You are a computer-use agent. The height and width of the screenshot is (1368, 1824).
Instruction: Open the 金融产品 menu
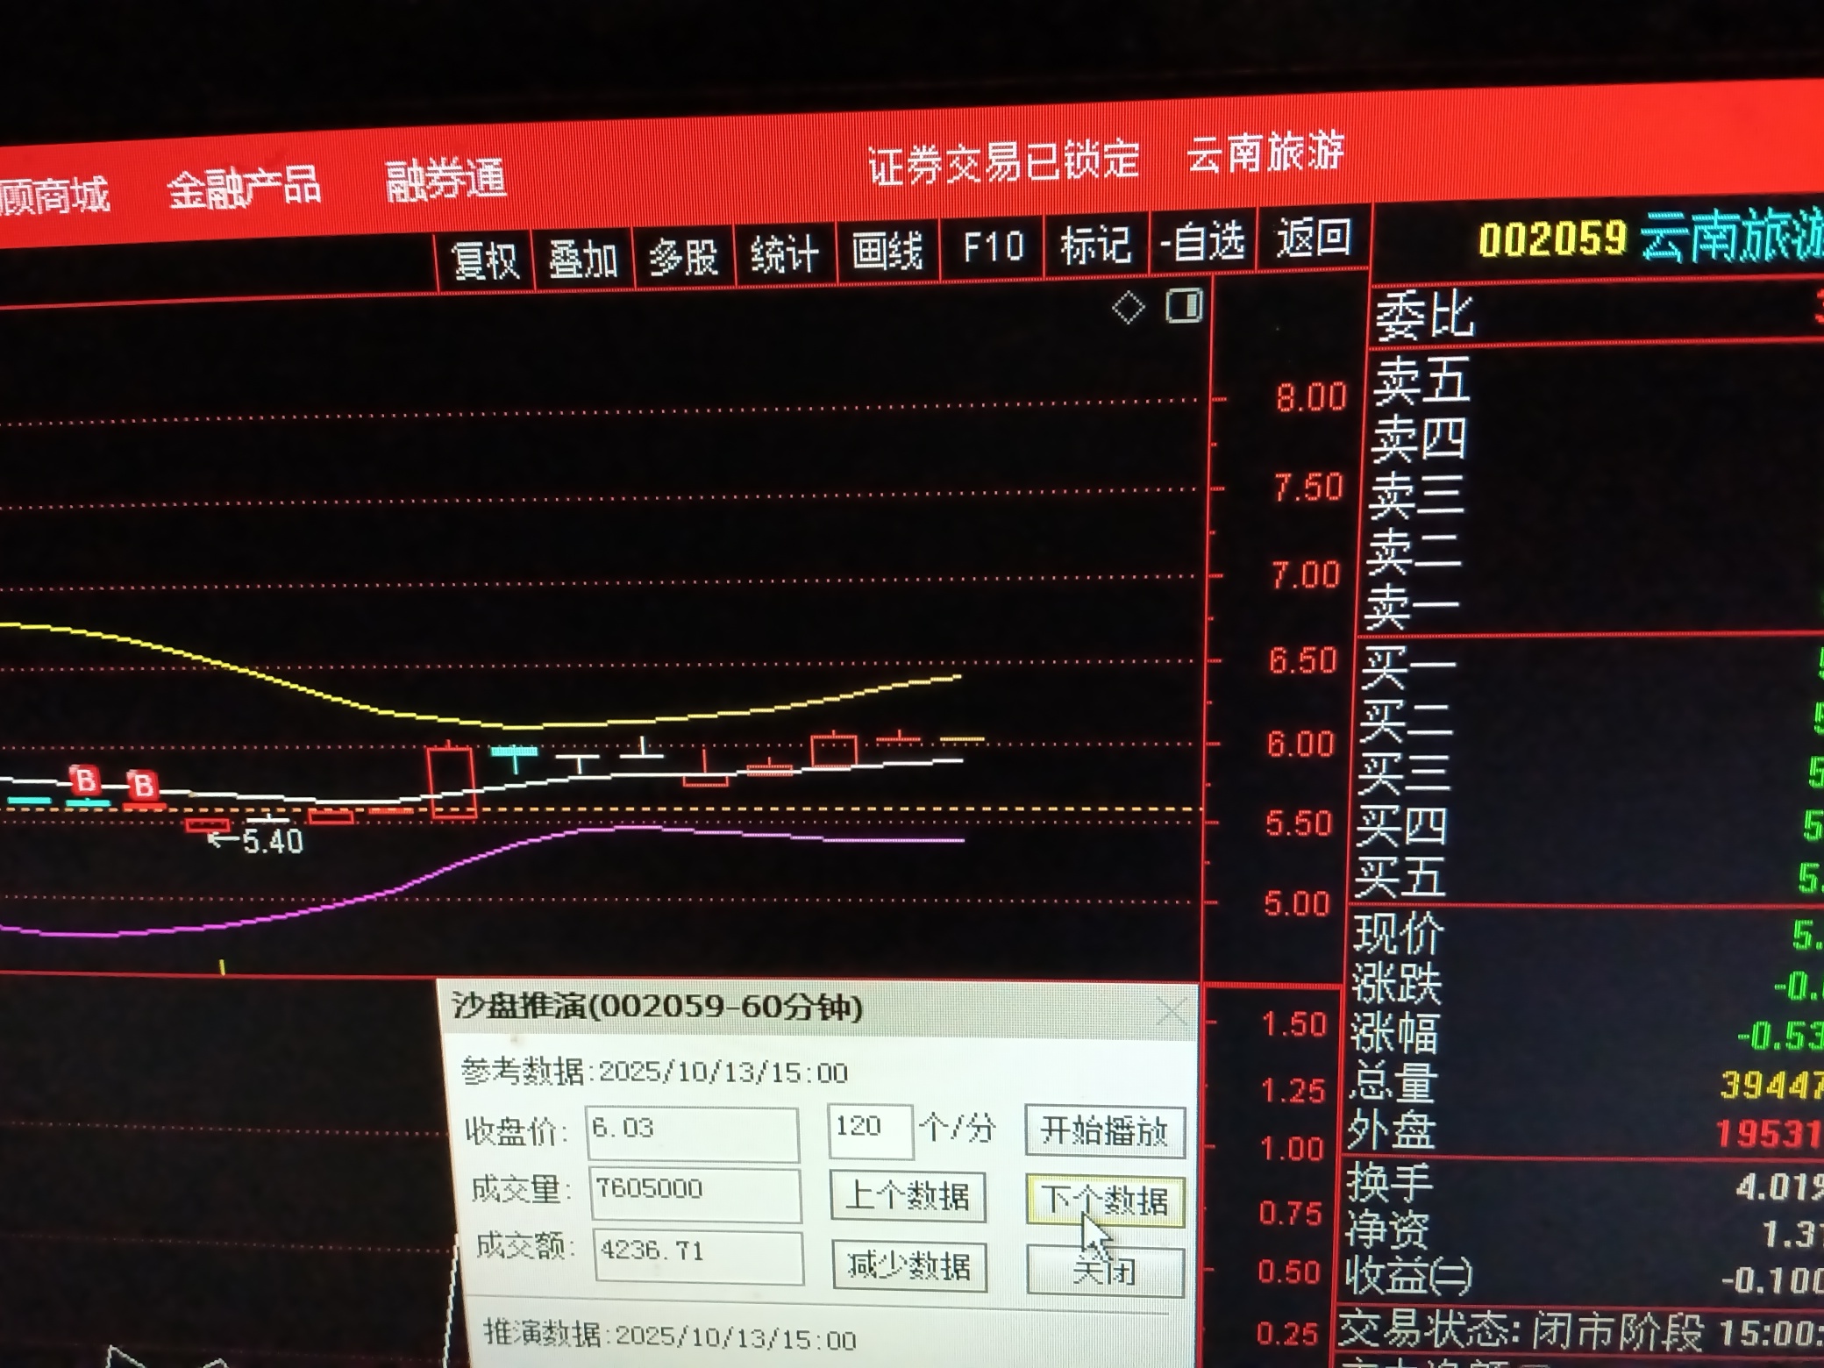coord(244,189)
